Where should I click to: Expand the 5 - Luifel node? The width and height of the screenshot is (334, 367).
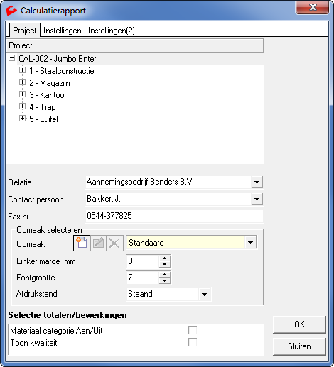pyautogui.click(x=22, y=119)
